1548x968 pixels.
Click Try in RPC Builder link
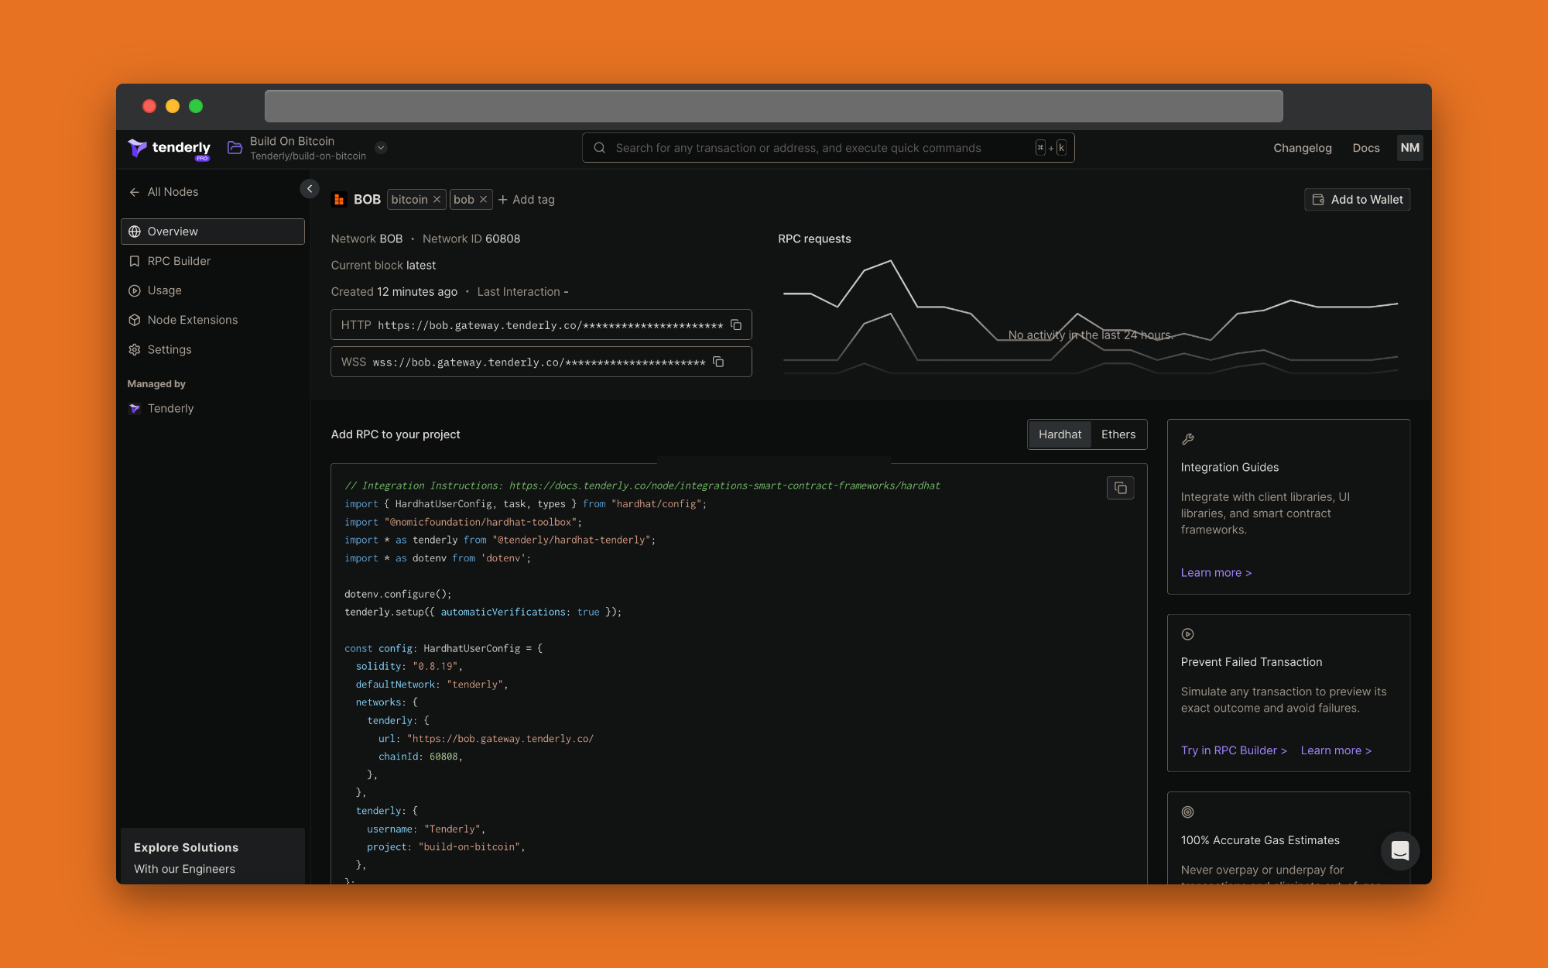1233,750
